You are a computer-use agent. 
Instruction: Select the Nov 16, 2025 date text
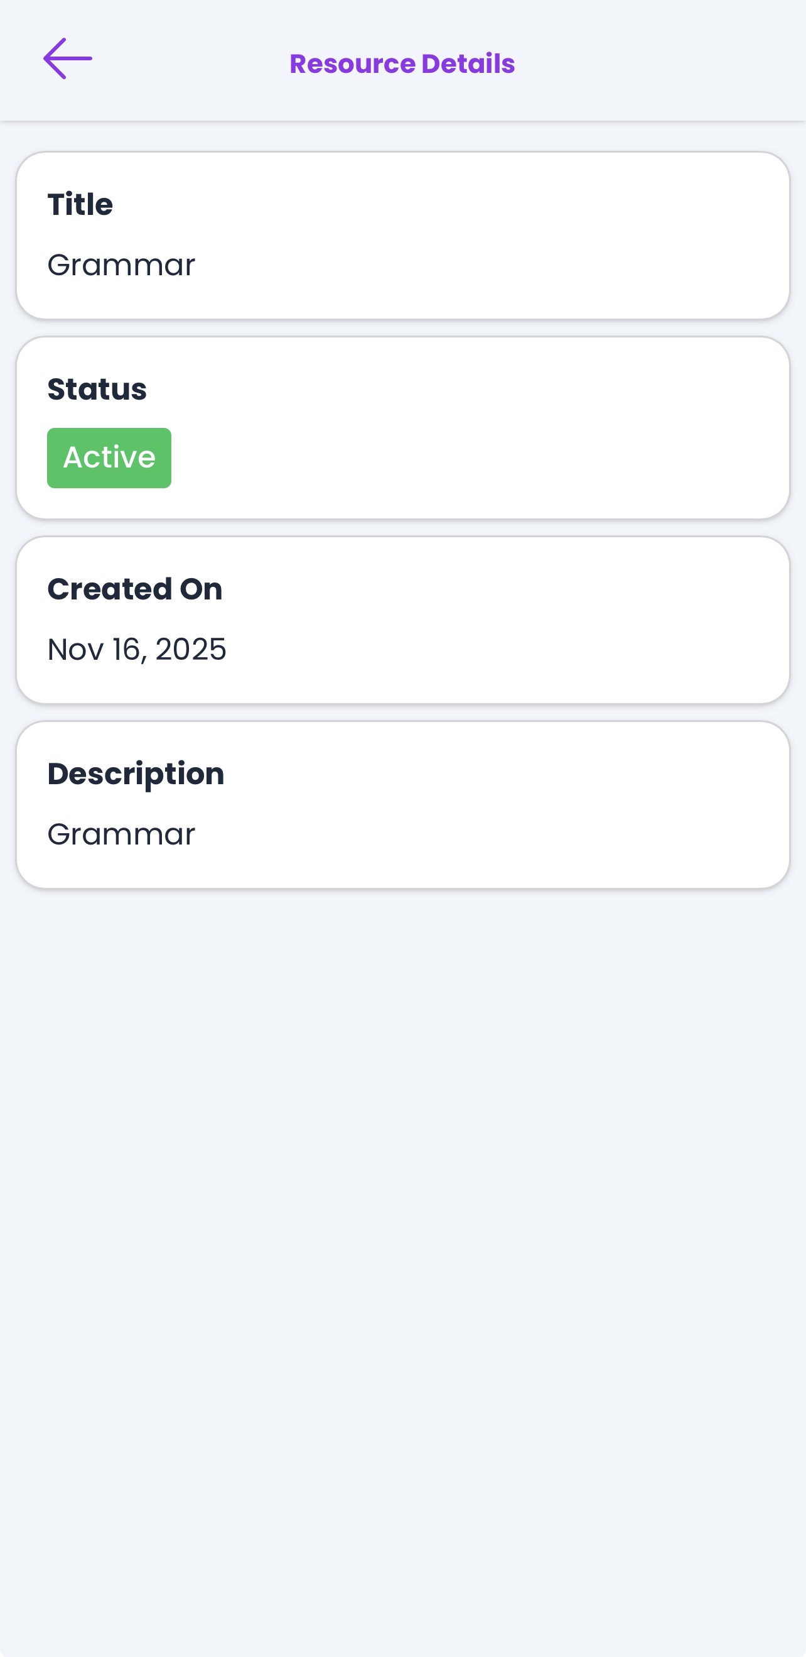137,649
